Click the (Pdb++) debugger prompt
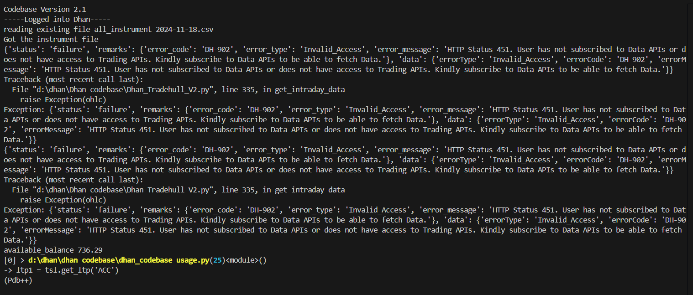The width and height of the screenshot is (693, 295). [x=18, y=280]
